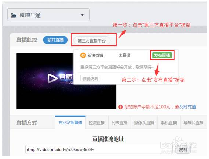
Task: Click the green 发布直播 button
Action: (x=162, y=55)
